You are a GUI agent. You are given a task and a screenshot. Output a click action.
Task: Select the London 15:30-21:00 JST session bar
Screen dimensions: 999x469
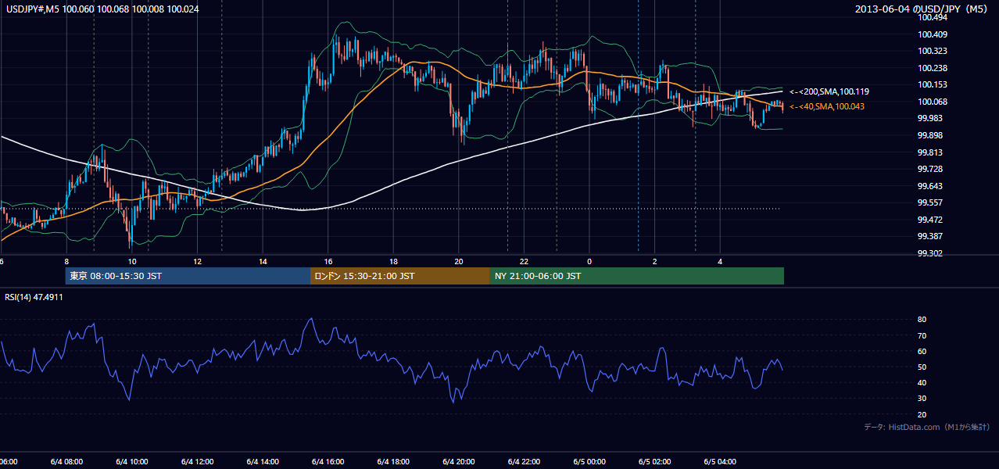pos(400,276)
